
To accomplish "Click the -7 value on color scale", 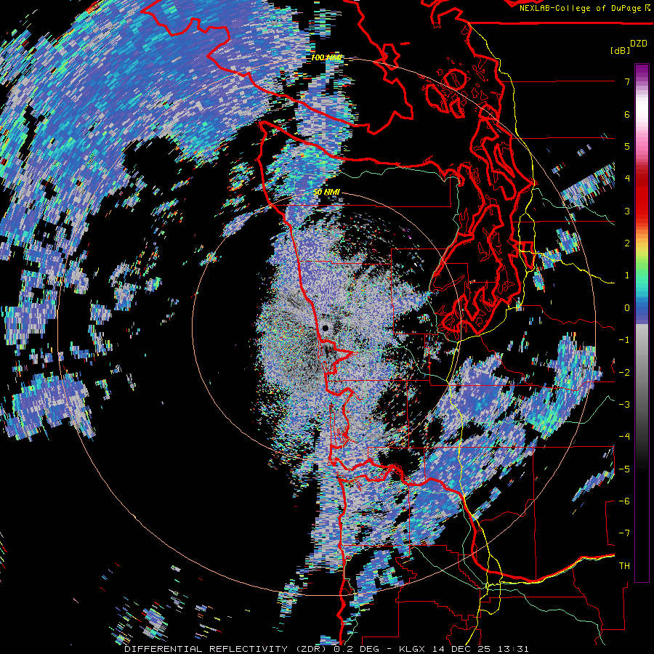I will coord(624,533).
